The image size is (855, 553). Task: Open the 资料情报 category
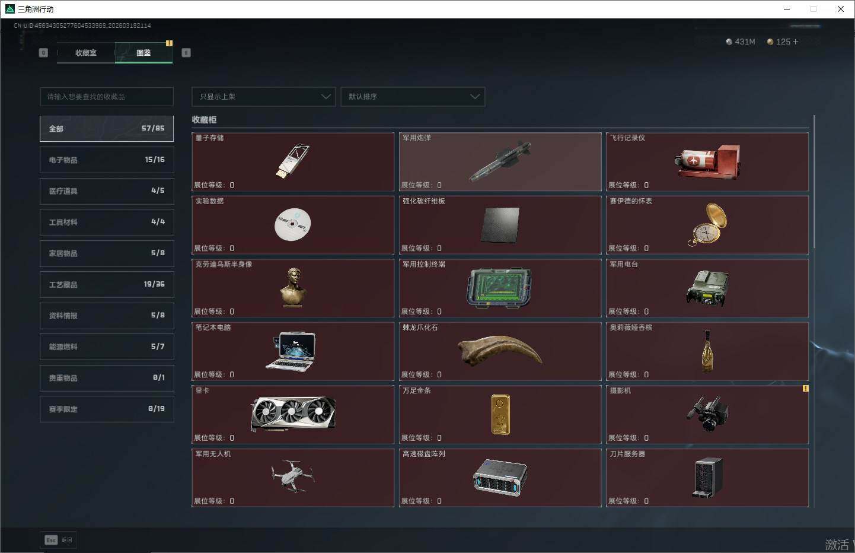point(107,316)
